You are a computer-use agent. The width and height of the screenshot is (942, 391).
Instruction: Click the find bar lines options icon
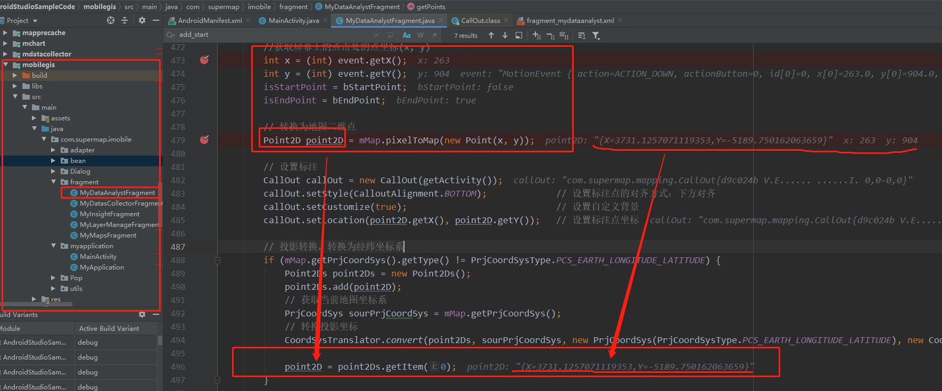tap(582, 36)
